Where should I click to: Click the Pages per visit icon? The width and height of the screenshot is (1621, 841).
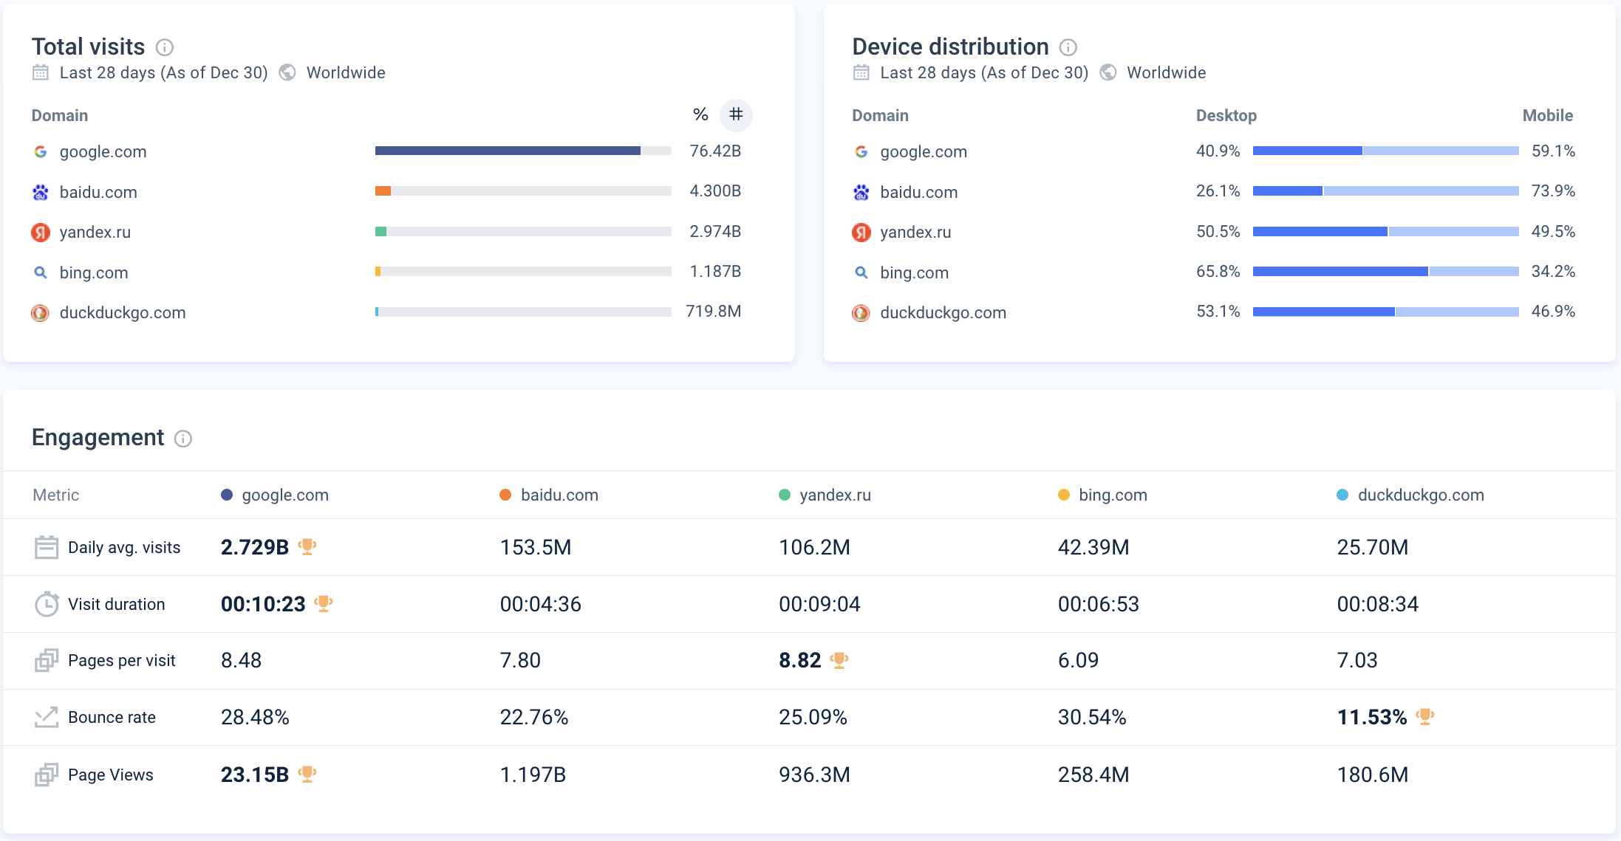click(47, 660)
